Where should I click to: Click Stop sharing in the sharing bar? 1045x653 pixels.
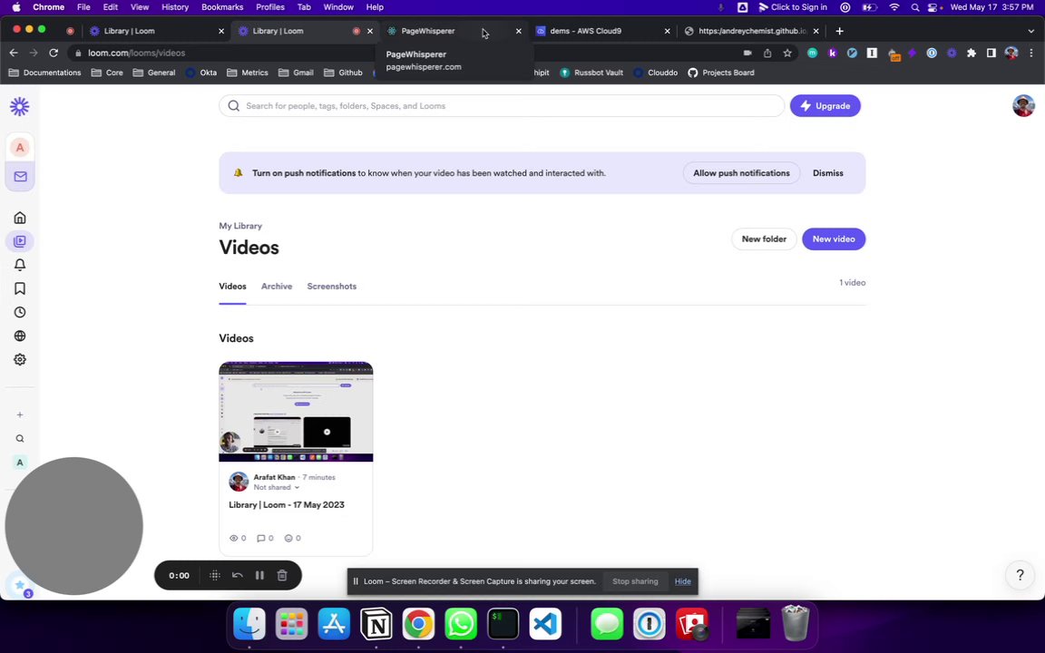(x=635, y=581)
